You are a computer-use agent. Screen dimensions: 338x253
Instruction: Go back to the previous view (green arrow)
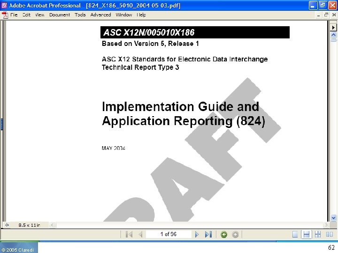point(224,234)
